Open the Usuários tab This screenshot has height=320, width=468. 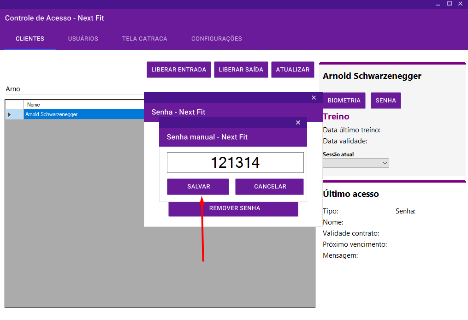(x=83, y=39)
